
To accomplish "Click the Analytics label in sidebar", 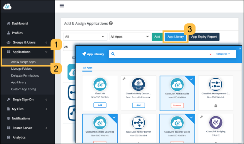I will pos(19,137).
